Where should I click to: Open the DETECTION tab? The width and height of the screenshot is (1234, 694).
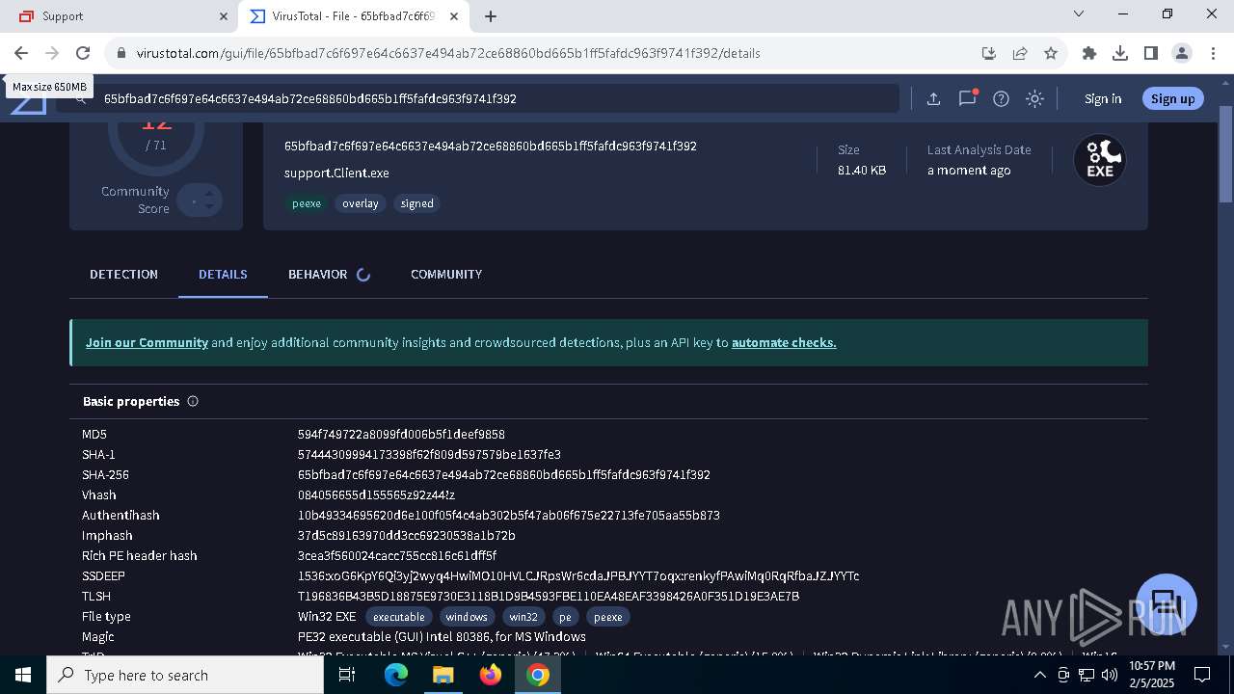pyautogui.click(x=123, y=275)
